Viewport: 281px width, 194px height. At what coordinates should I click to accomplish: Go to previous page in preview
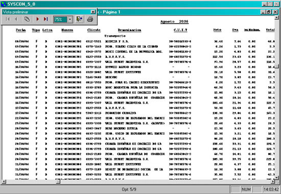click(x=16, y=19)
